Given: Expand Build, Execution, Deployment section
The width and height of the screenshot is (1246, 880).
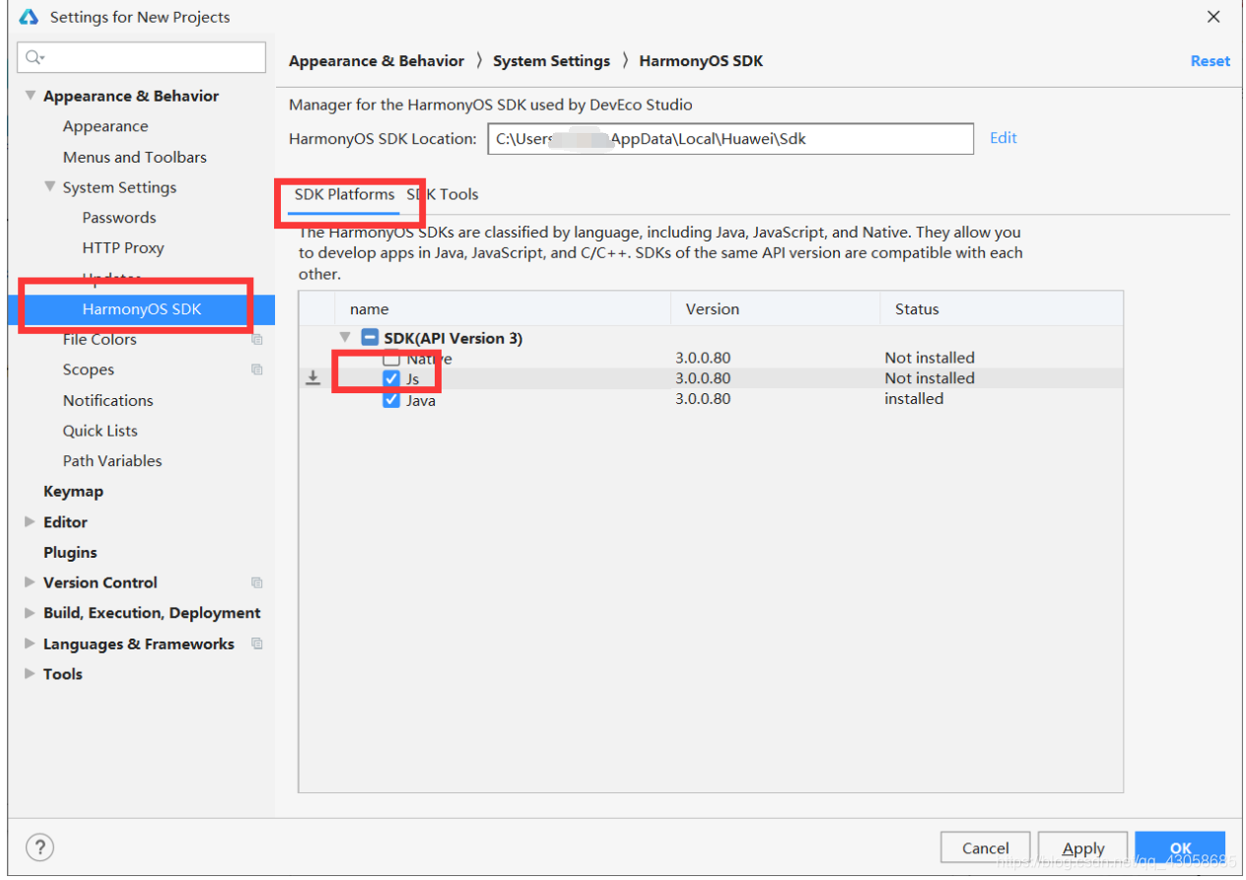Looking at the screenshot, I should pos(30,612).
